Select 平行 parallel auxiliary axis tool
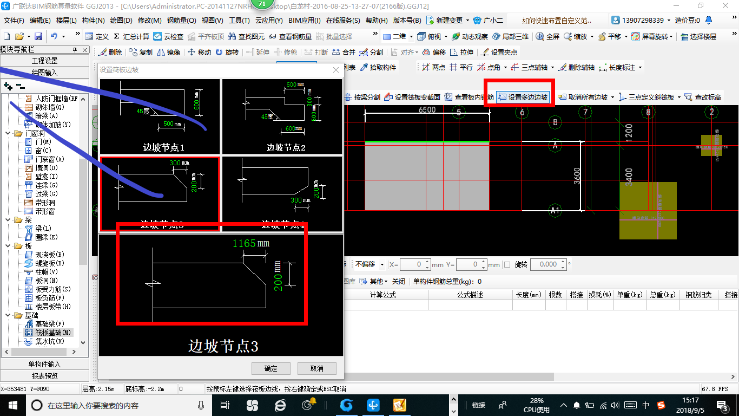 tap(461, 68)
